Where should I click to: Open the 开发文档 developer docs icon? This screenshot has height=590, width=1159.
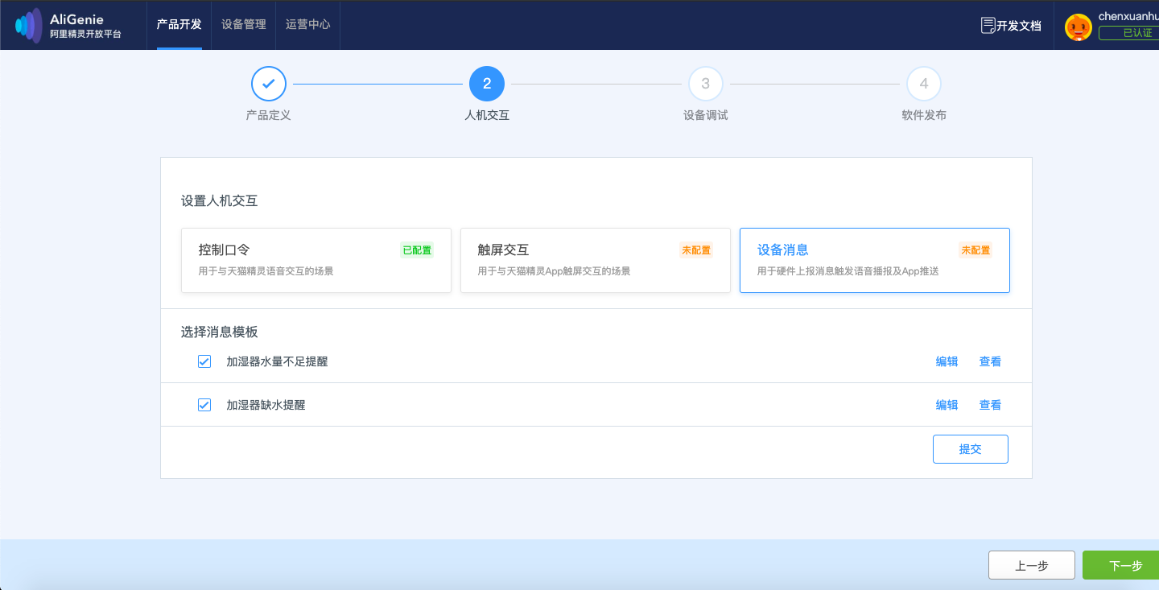click(988, 26)
